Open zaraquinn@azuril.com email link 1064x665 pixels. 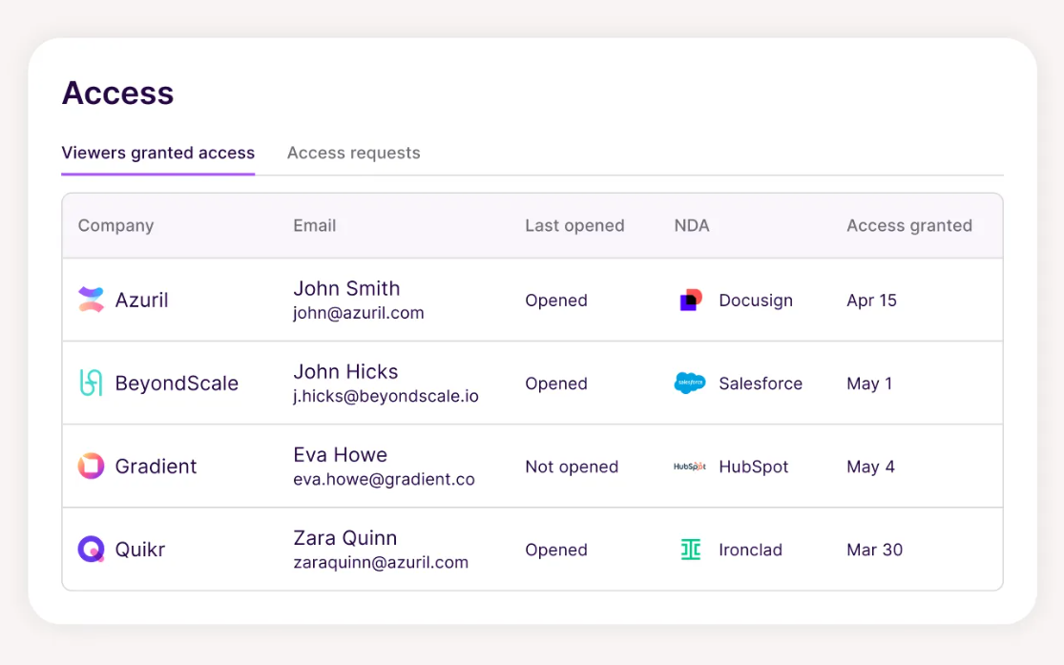tap(380, 562)
